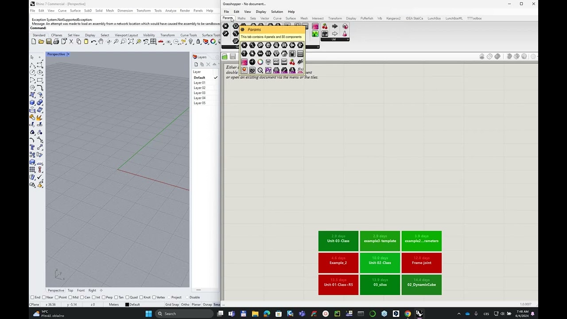Image resolution: width=567 pixels, height=319 pixels.
Task: Enable the Vertex osnap checkbox
Action: point(154,297)
